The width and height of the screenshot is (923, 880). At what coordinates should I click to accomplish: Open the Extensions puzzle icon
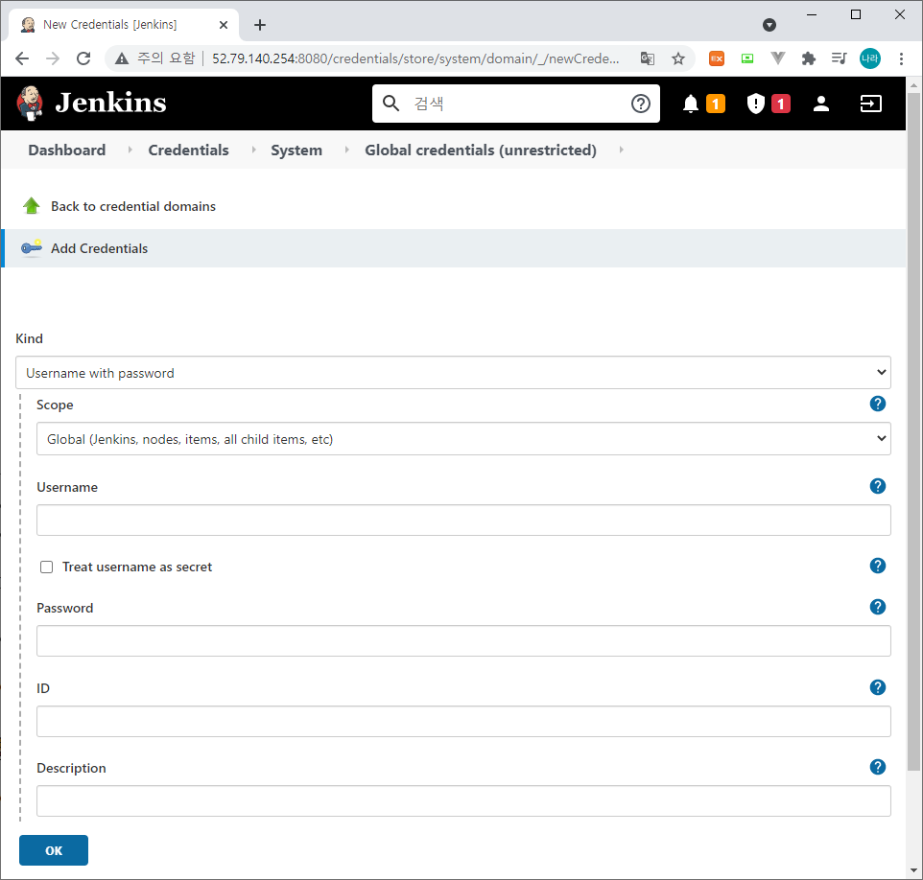pos(808,58)
